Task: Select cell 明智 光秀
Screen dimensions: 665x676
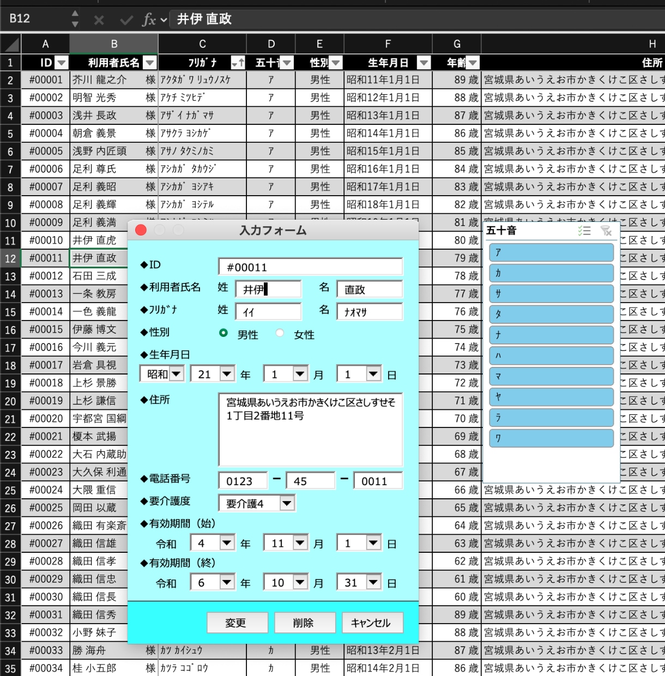Action: (x=114, y=98)
